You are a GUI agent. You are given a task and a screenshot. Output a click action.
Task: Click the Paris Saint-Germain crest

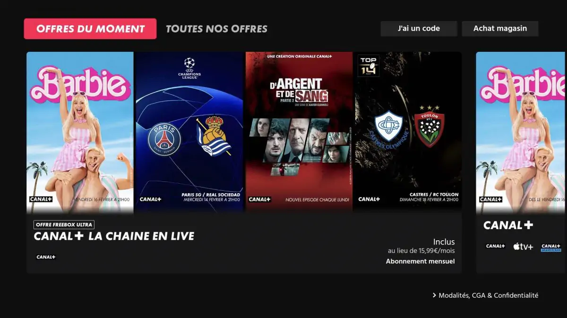click(x=164, y=139)
